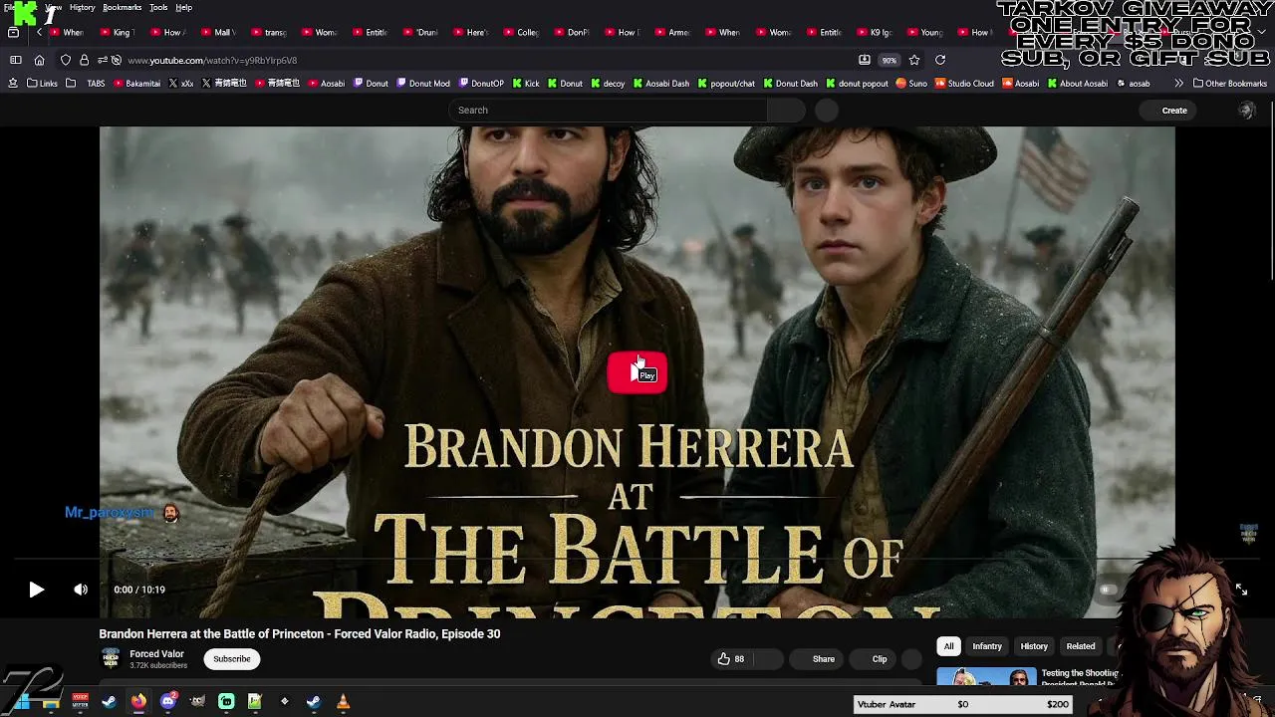Enter fullscreen mode in the video player

pos(1241,590)
